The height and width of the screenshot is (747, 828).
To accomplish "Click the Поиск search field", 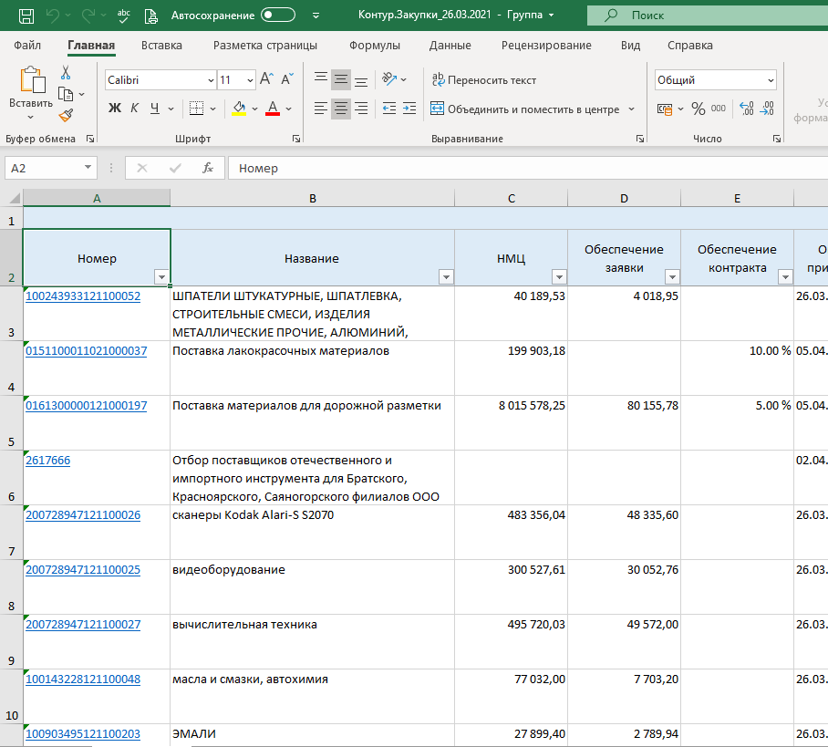I will coord(708,16).
